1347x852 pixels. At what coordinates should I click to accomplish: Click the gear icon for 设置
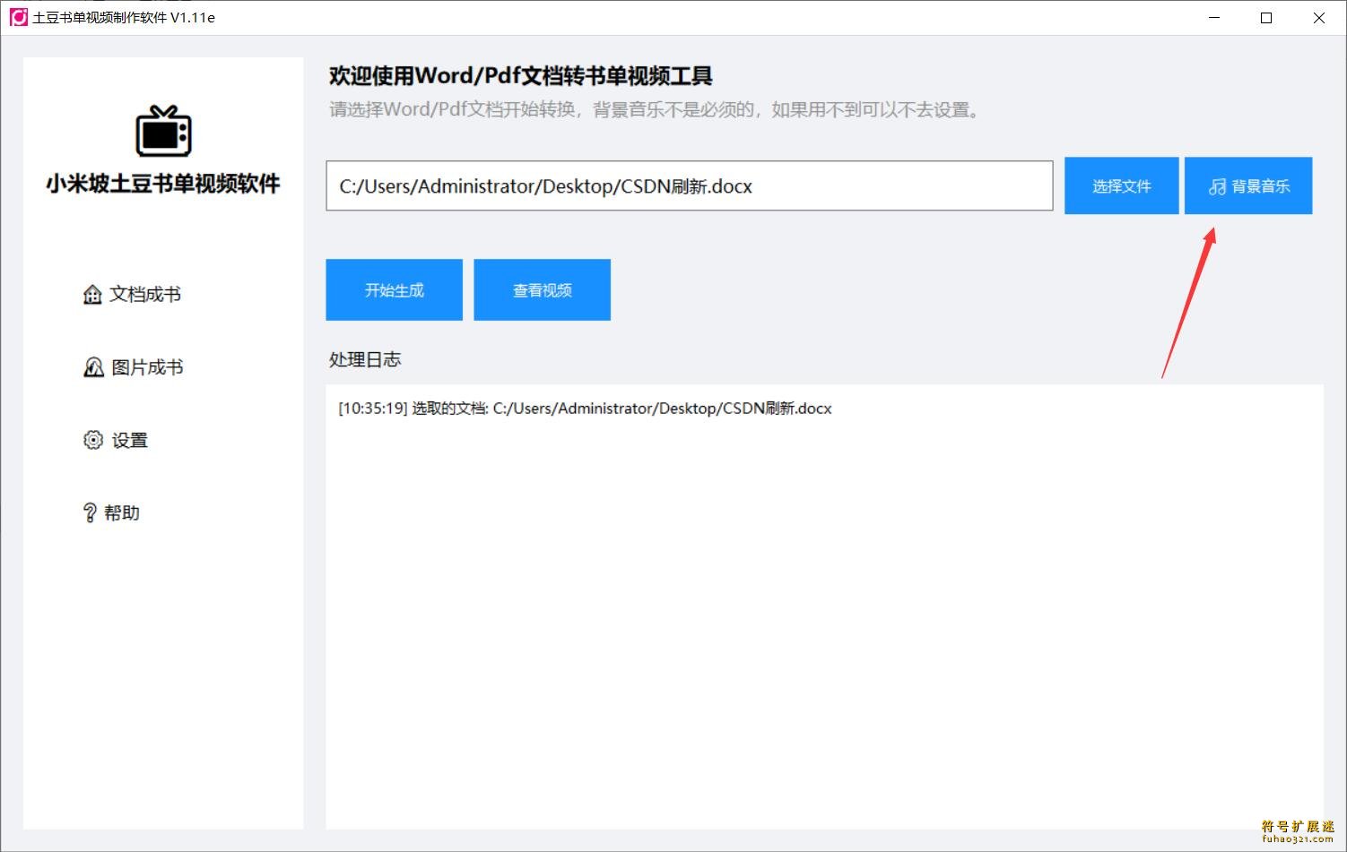click(x=93, y=440)
